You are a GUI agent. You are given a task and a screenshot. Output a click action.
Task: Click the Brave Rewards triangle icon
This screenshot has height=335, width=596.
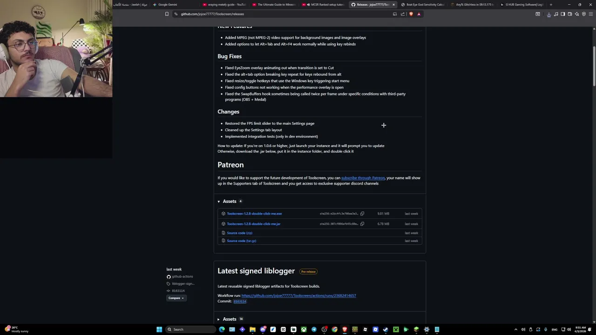(419, 14)
